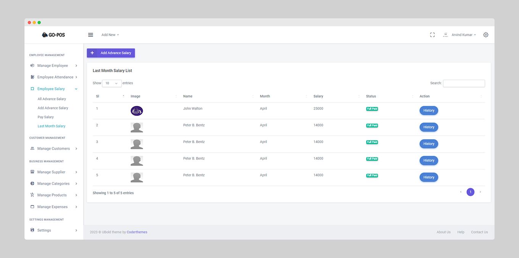
Task: Expand the Manage Employee submenu chevron
Action: tap(76, 66)
